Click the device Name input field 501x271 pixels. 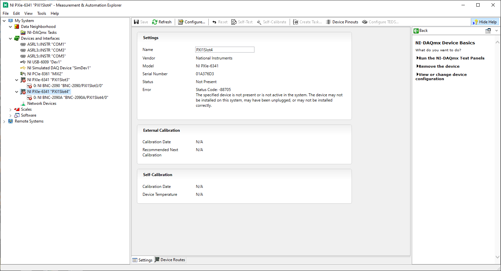[x=224, y=50]
